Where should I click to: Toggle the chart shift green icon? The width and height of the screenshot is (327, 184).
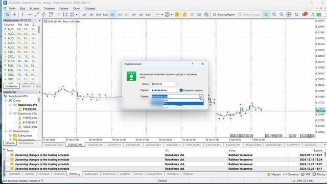(x=266, y=15)
